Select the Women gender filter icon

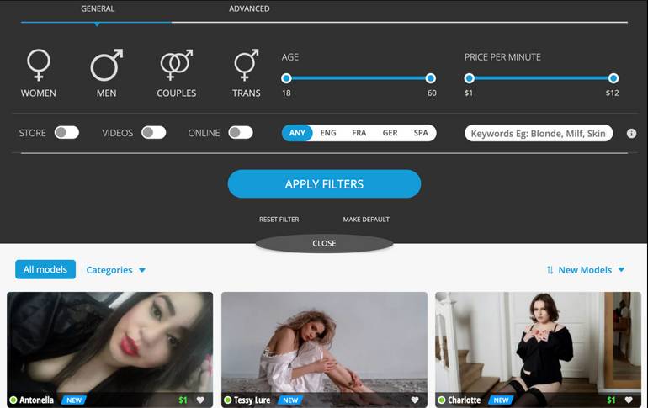39,65
